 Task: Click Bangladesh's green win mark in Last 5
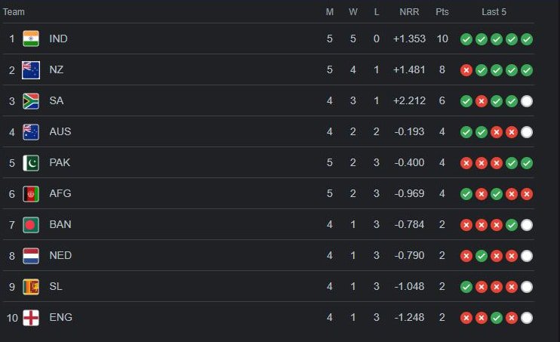[x=512, y=225]
